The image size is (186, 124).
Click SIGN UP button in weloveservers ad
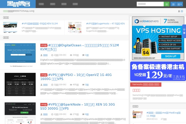tap(171, 56)
